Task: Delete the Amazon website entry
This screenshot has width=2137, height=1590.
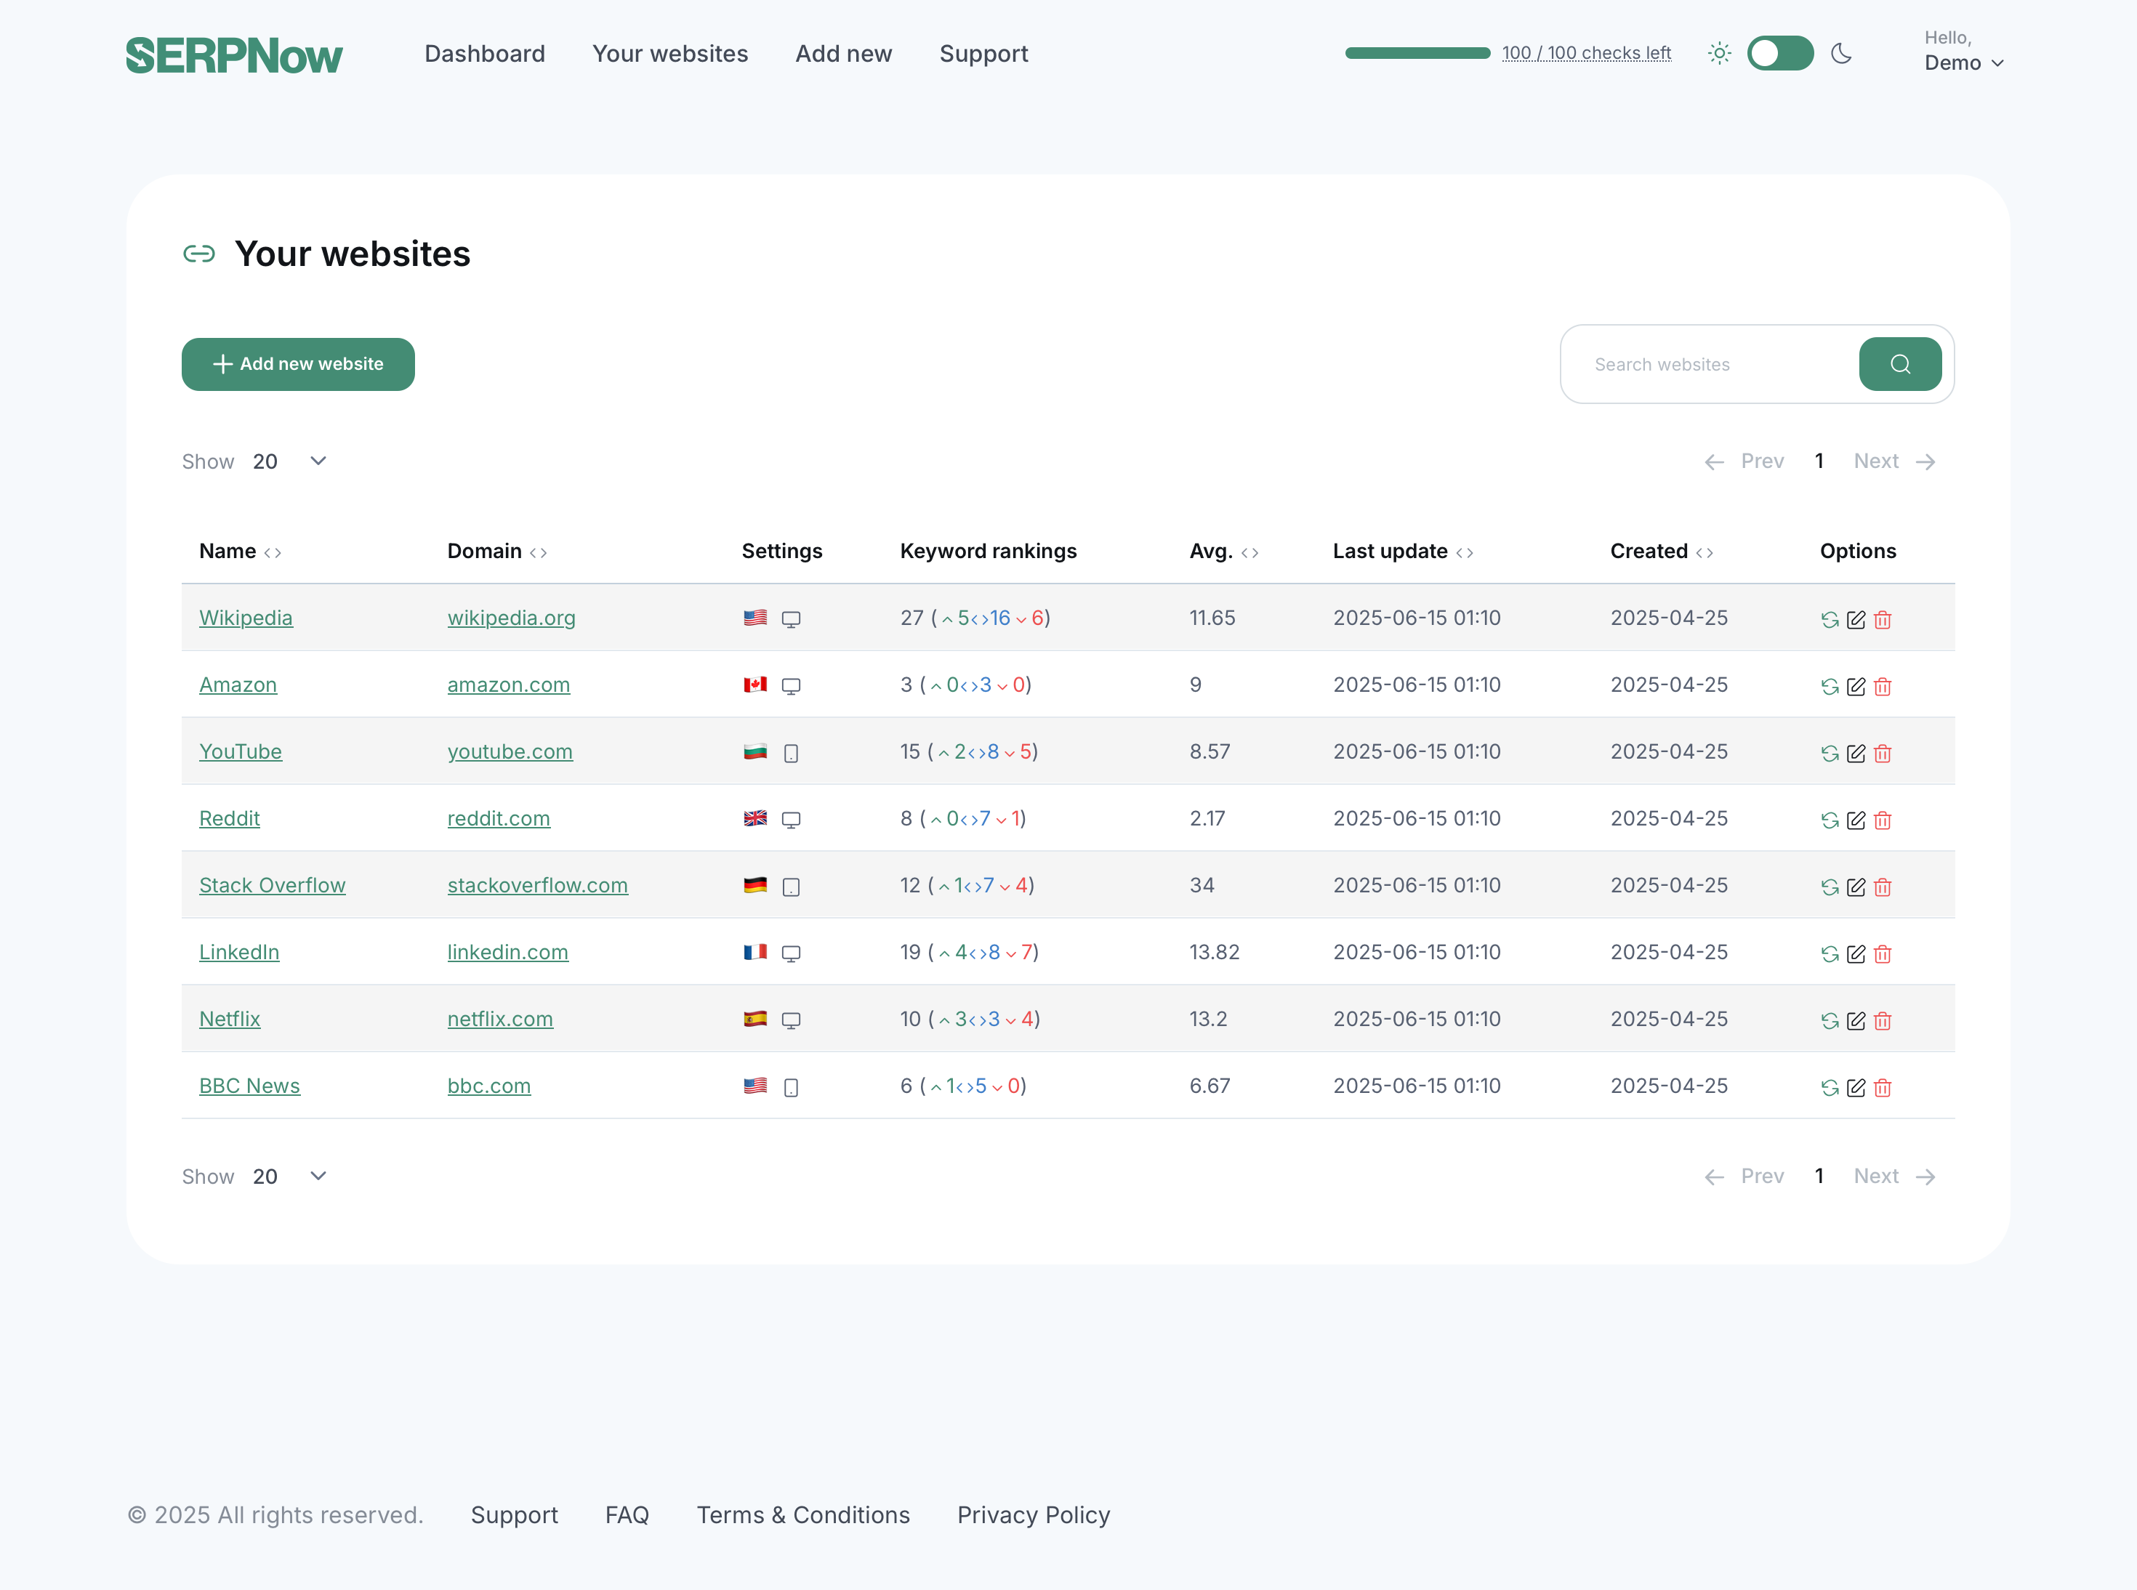Action: pos(1883,686)
